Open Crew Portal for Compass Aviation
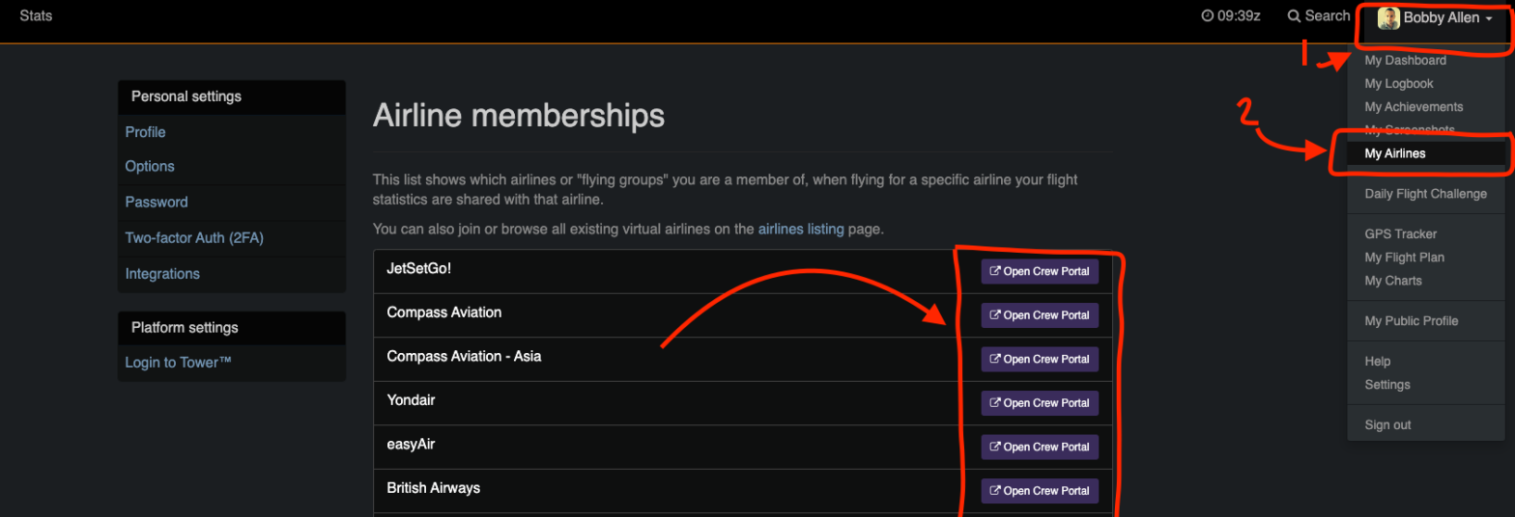 (x=1040, y=315)
